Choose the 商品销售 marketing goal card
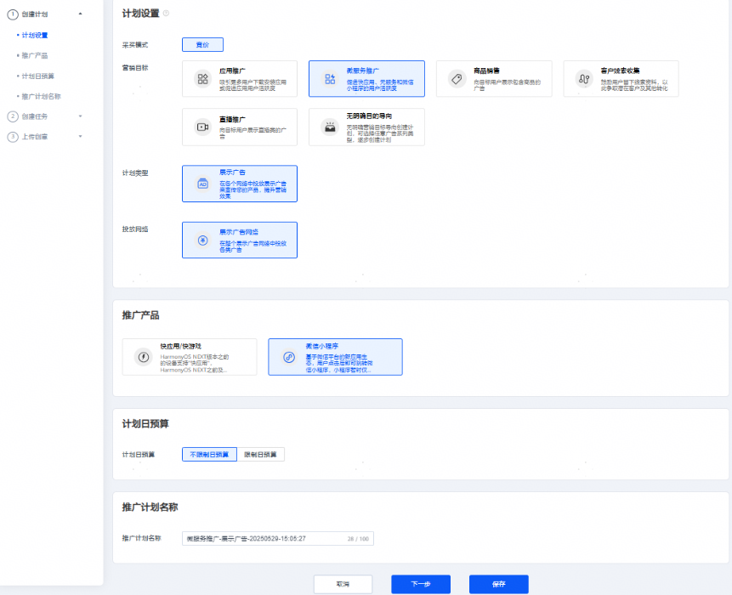Image resolution: width=732 pixels, height=595 pixels. [x=494, y=79]
